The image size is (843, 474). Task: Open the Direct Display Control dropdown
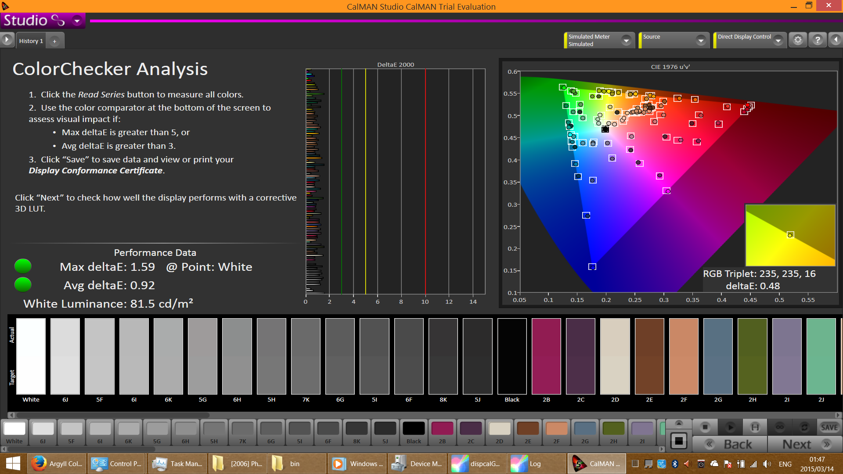(x=778, y=40)
